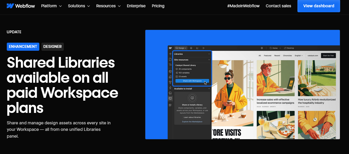Select the DESIGNER tag
The image size is (349, 154).
[53, 47]
